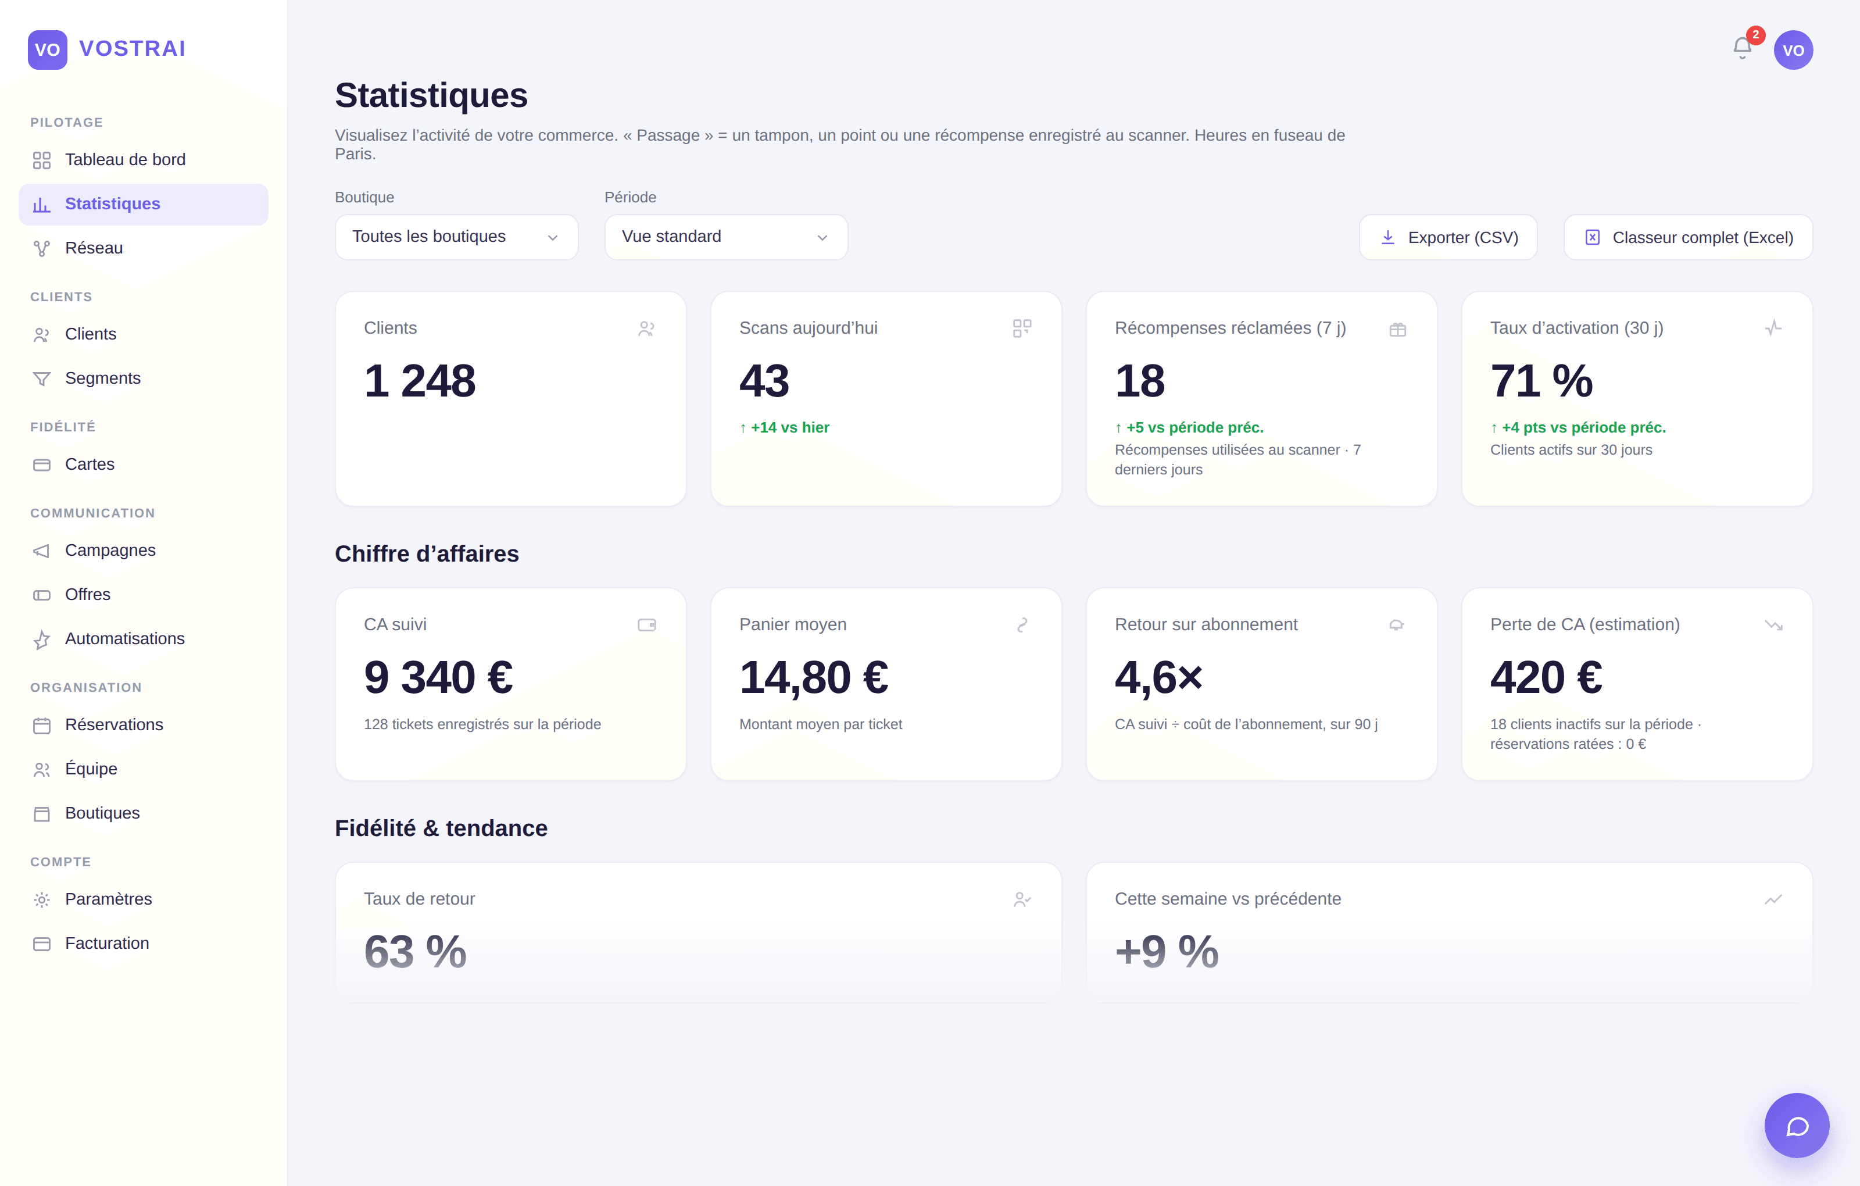Click the 14,80 € value
The image size is (1860, 1186).
(x=814, y=678)
